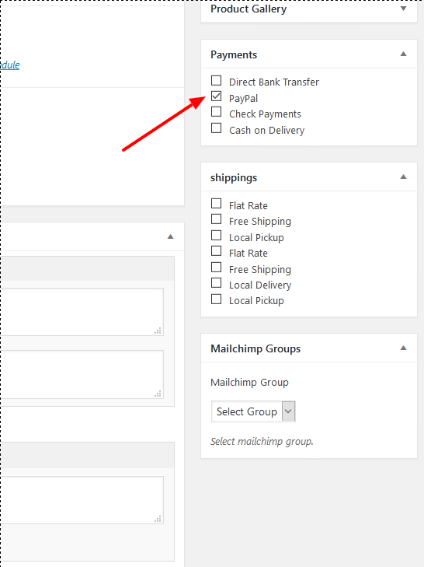This screenshot has height=567, width=424.
Task: Click the Local Delivery label
Action: coord(260,285)
